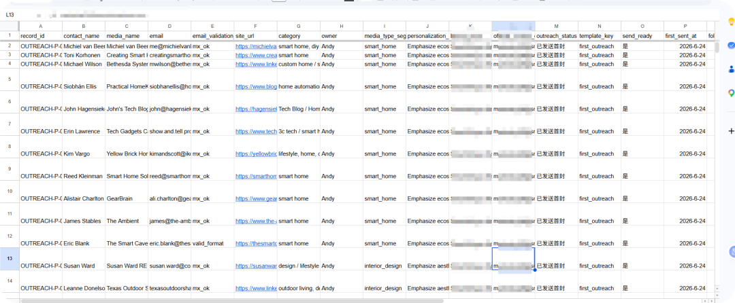
Task: Open the susanwar site link
Action: tap(256, 266)
